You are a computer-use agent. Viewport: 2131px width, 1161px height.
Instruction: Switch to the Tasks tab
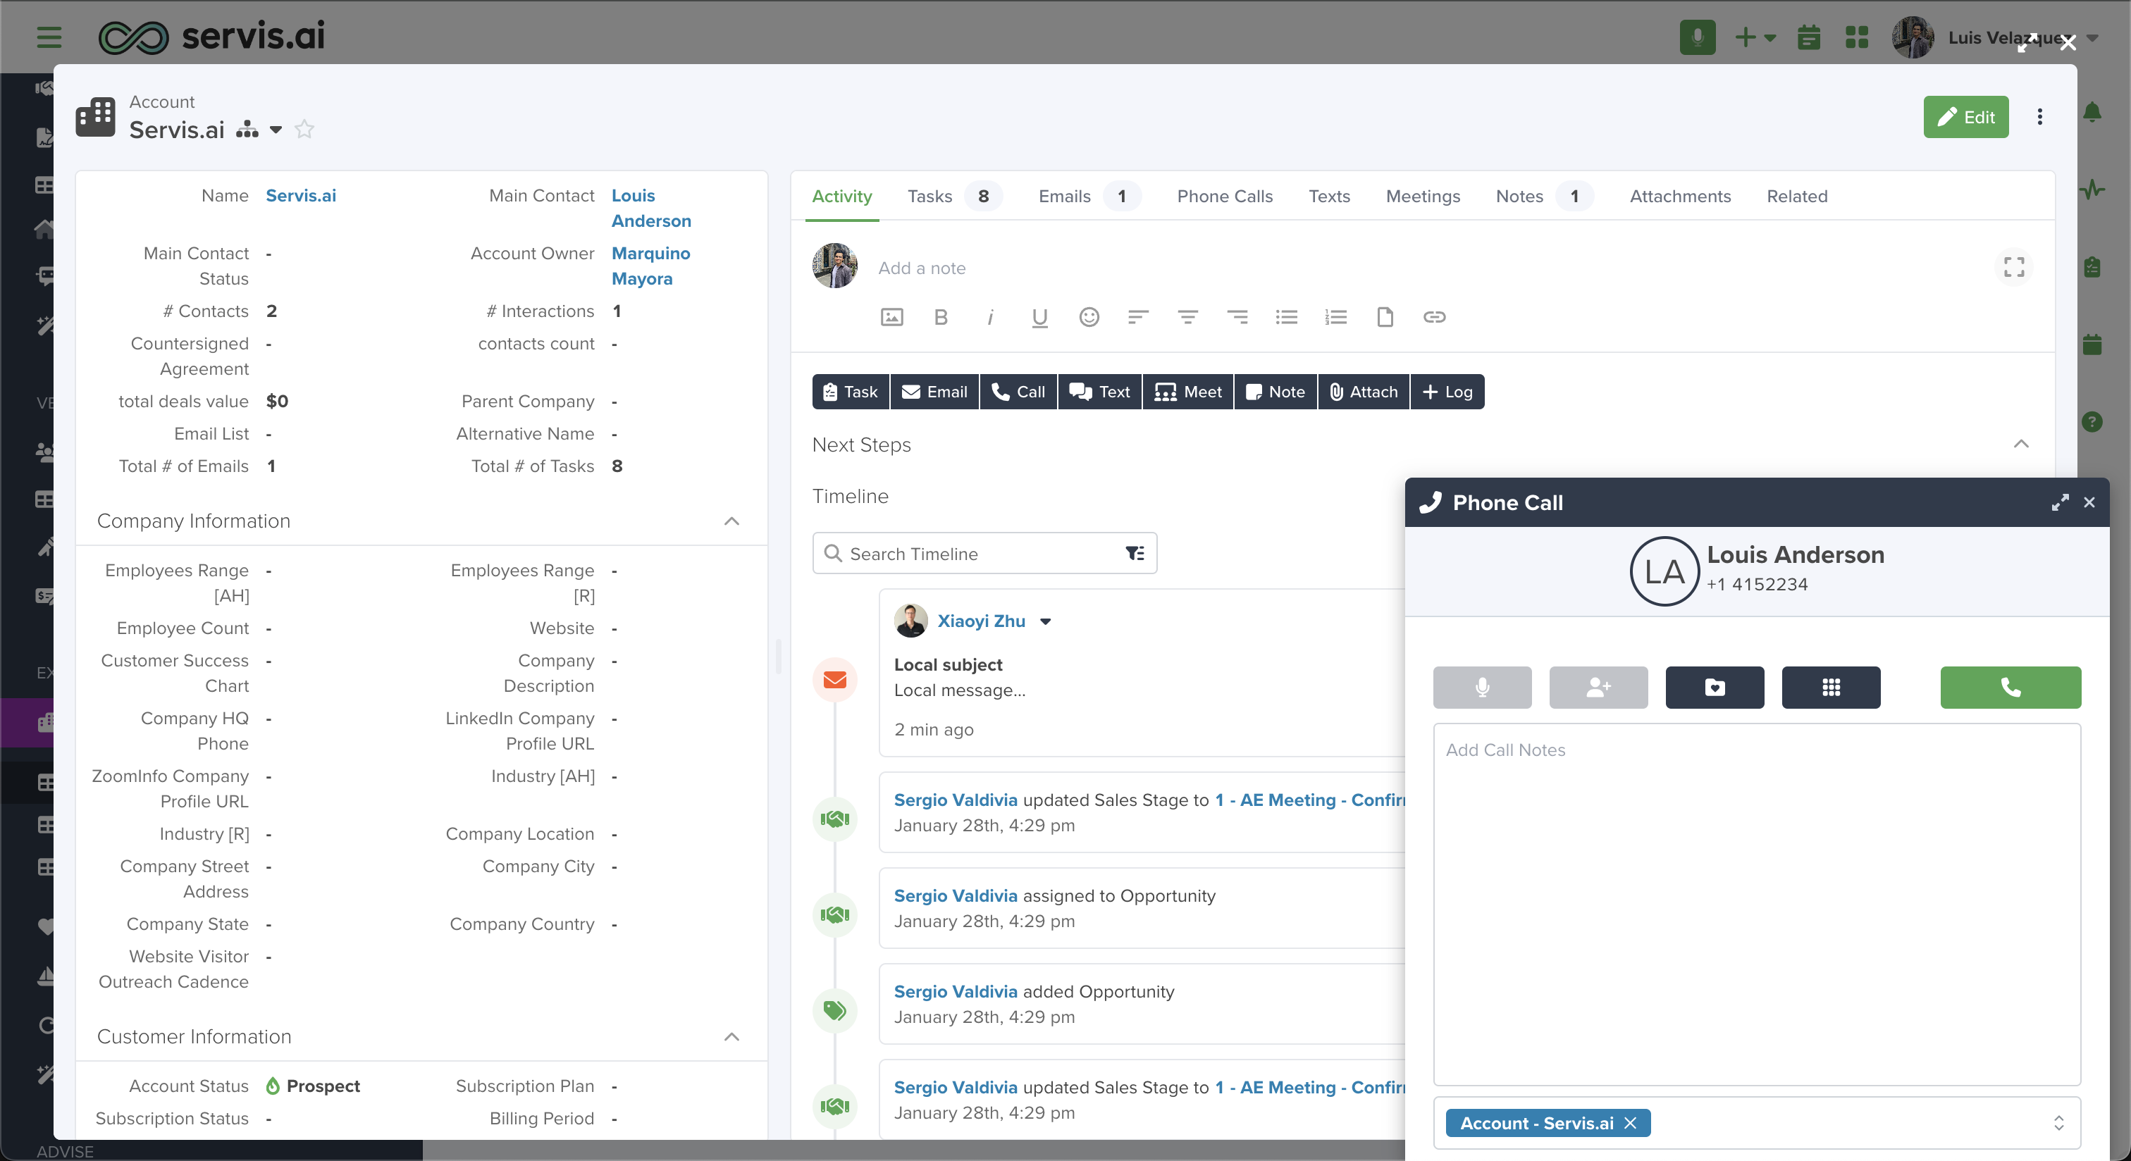[954, 196]
